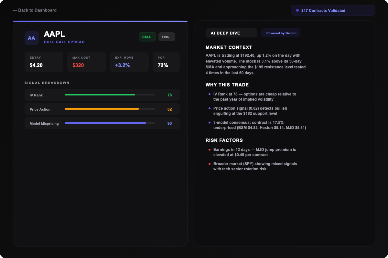Screen dimensions: 388x258
Task: Click the purple status dot inside Contracts Validated badge
Action: pos(297,10)
